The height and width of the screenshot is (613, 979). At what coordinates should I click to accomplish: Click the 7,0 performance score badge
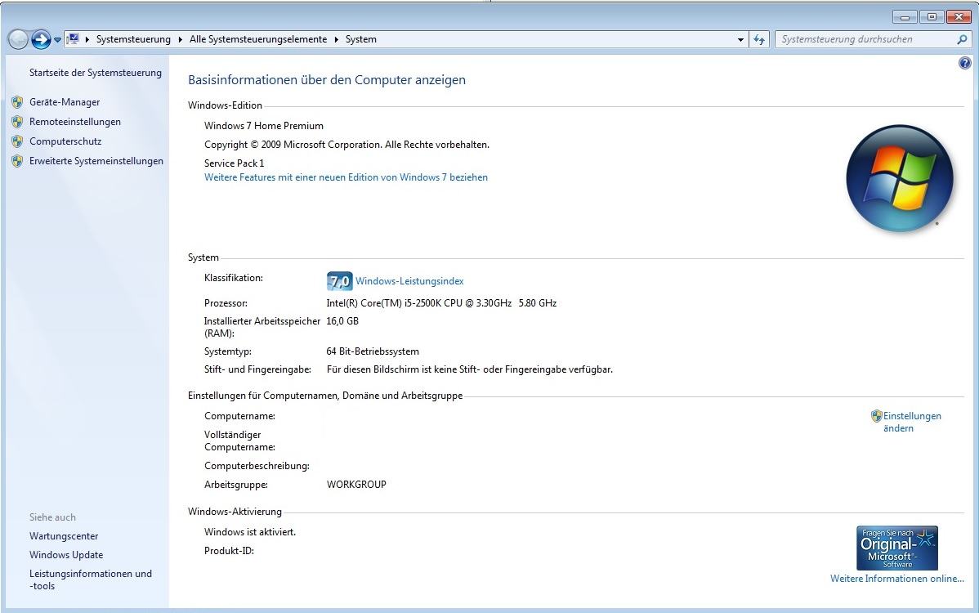pyautogui.click(x=340, y=281)
